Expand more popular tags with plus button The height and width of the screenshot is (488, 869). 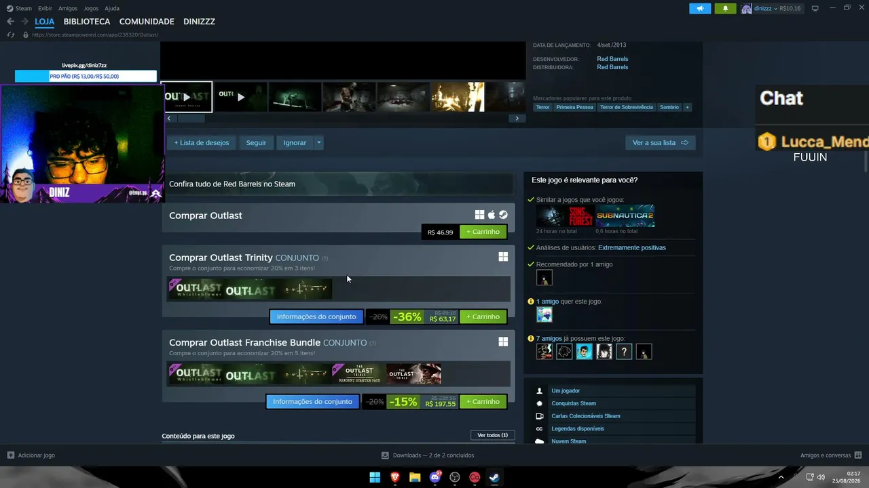[x=687, y=107]
